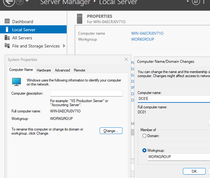The width and height of the screenshot is (210, 178).
Task: Click the back navigation arrow icon
Action: (9, 2)
